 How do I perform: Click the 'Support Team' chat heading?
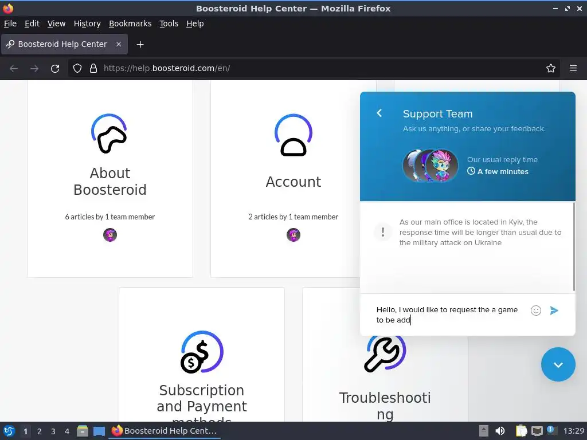437,114
